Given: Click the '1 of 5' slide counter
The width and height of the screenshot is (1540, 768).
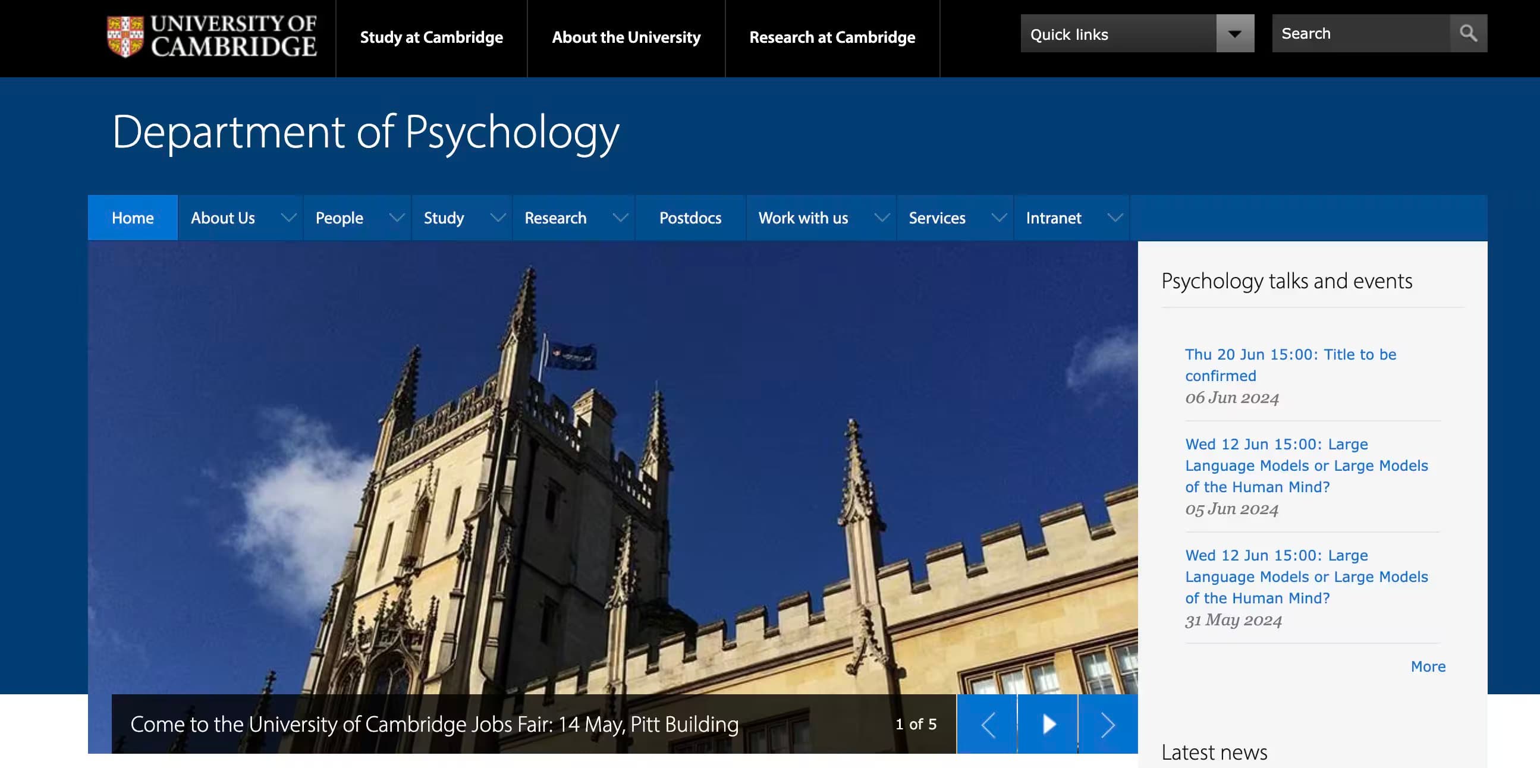Looking at the screenshot, I should tap(916, 725).
